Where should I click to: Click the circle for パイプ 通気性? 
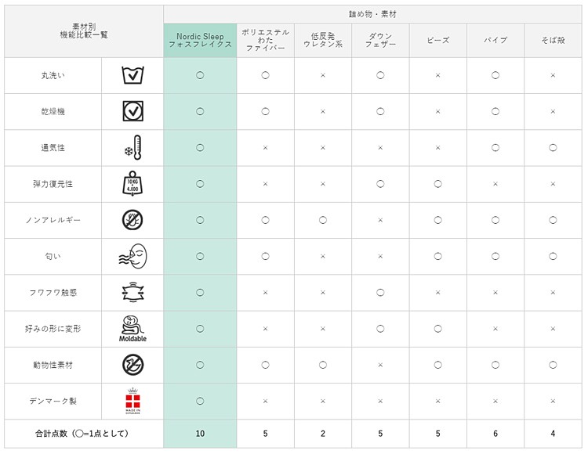coord(495,147)
